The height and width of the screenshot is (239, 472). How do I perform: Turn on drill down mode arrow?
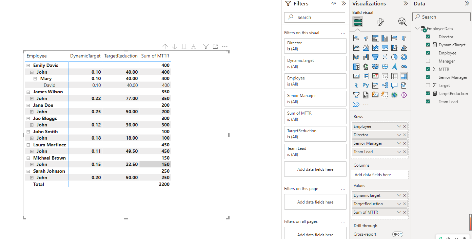175,47
